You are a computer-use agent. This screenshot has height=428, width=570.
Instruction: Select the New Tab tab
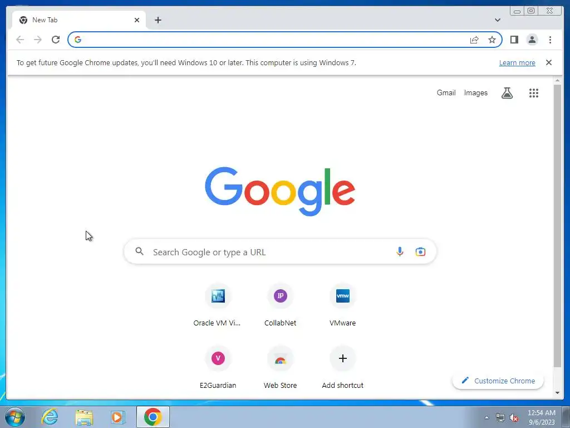[x=78, y=20]
